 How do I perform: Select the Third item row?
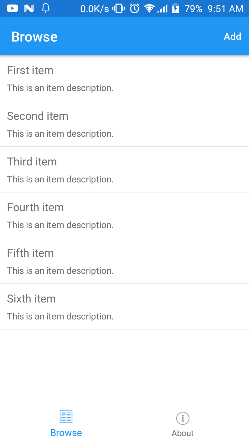[x=124, y=170]
